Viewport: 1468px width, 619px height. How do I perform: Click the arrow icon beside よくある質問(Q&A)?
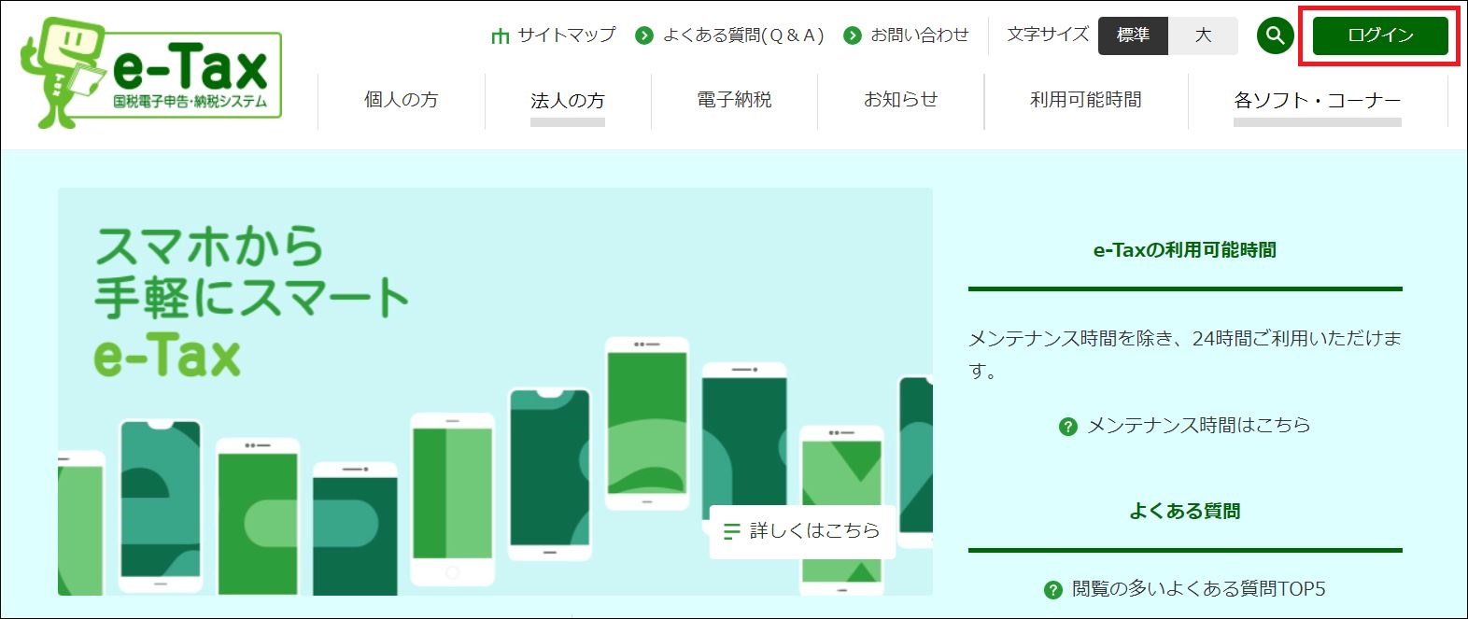[x=643, y=35]
